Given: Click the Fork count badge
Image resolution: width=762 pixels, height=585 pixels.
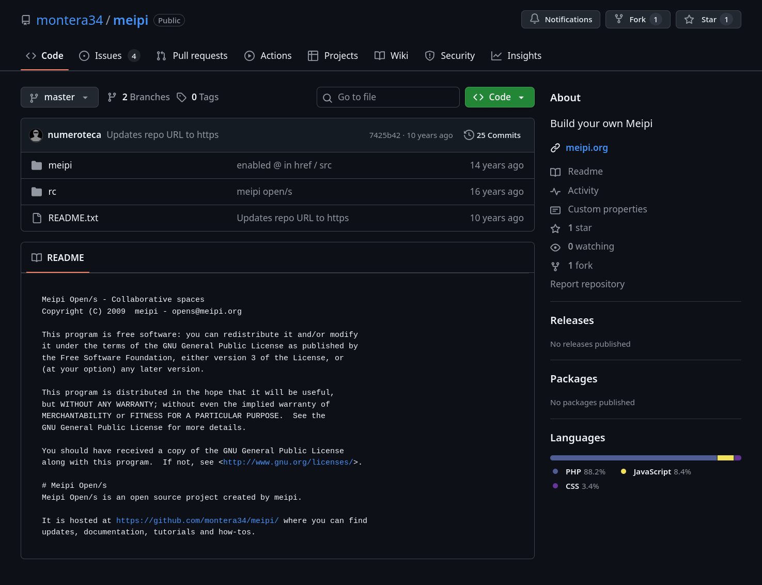Looking at the screenshot, I should click(656, 20).
